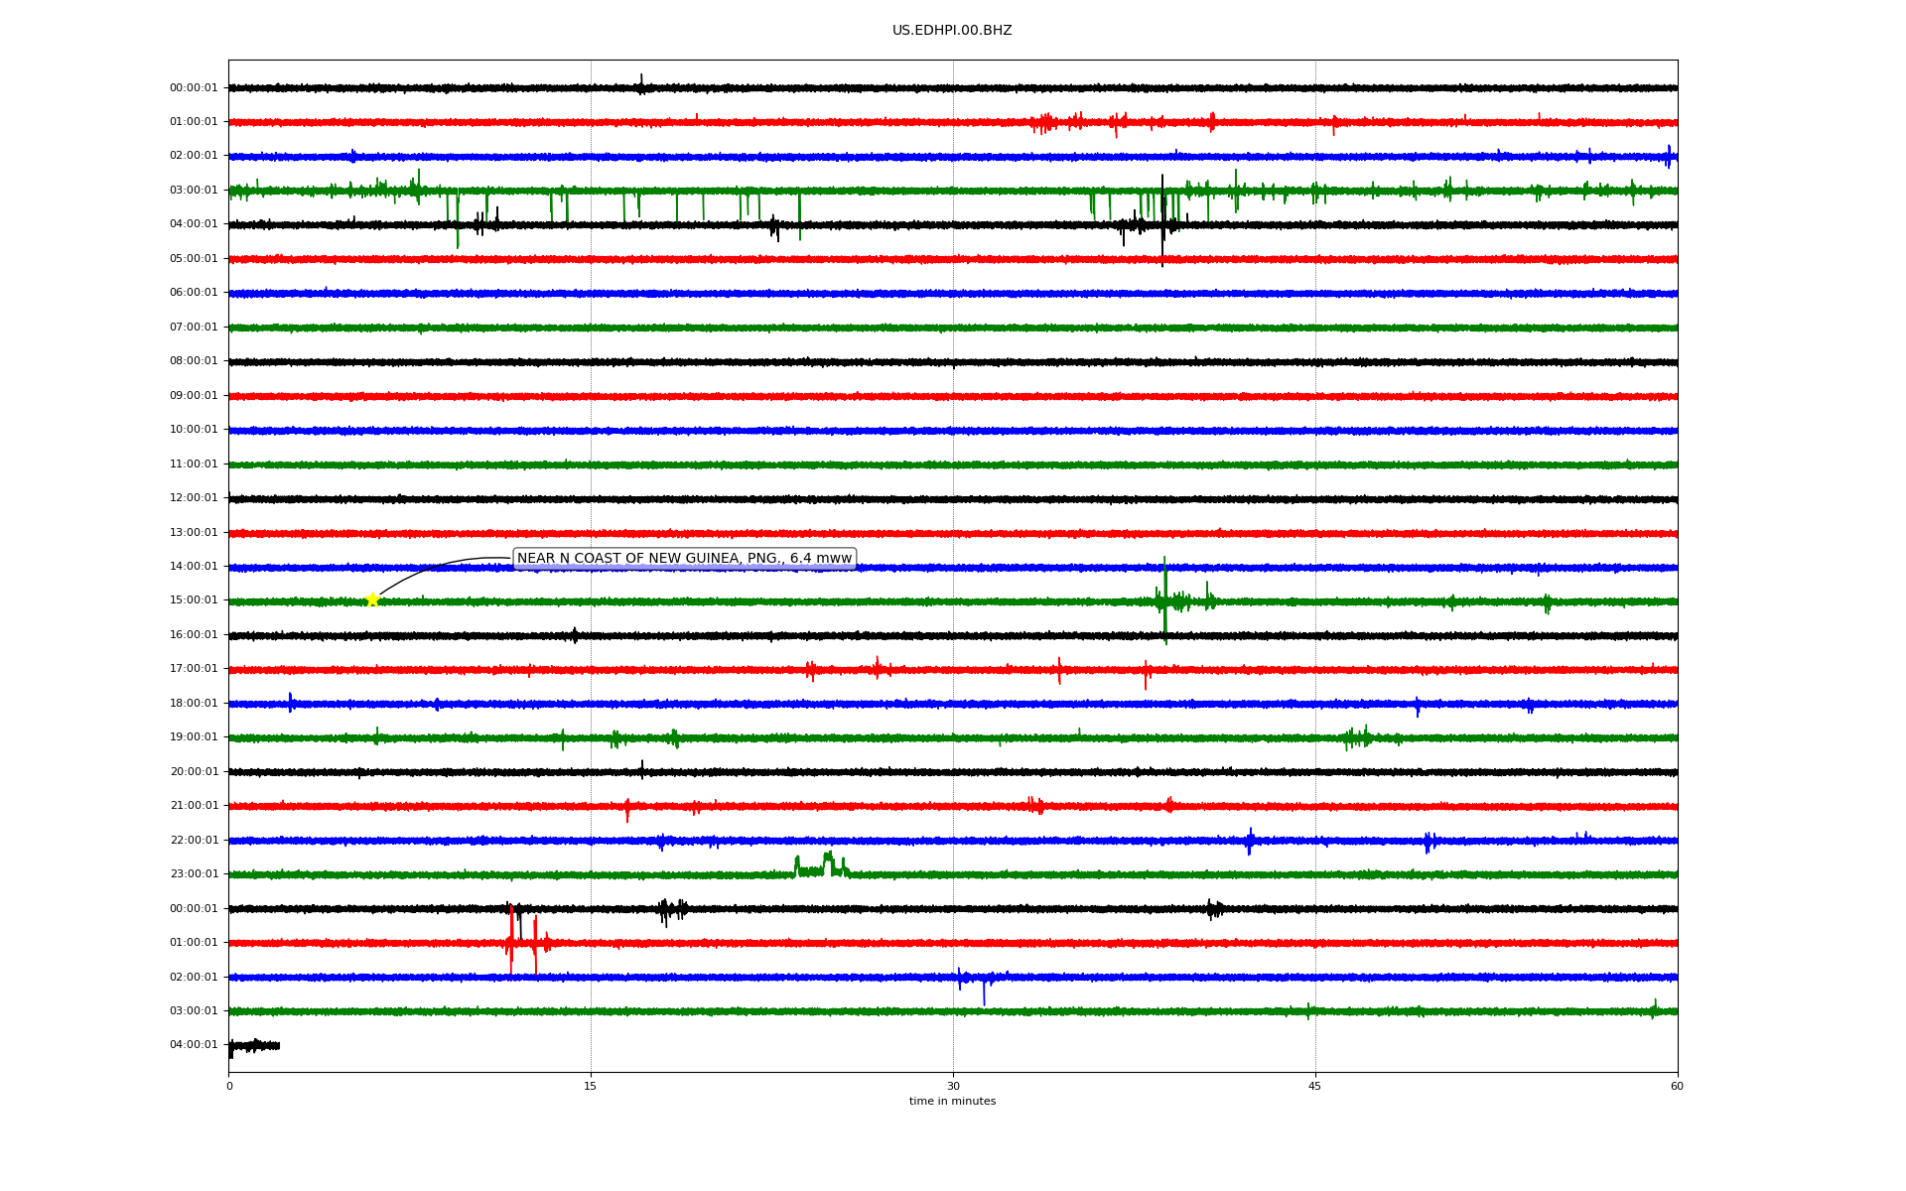
Task: Click the raised step on the 23:00:01 green trace
Action: (x=821, y=865)
